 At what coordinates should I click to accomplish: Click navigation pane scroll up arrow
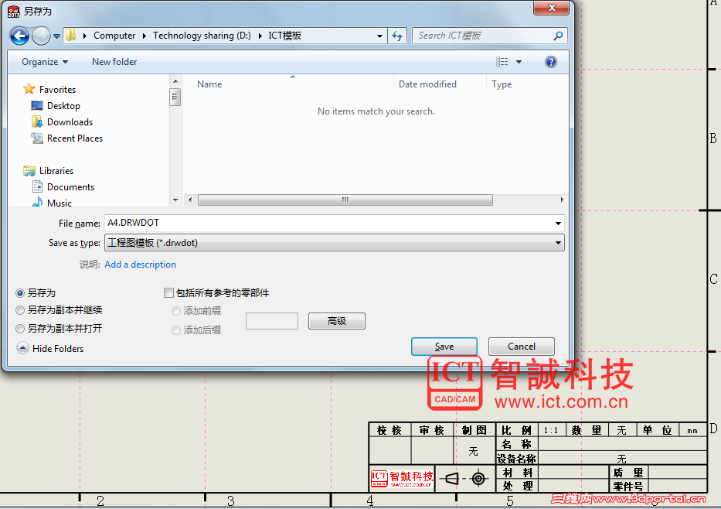point(175,81)
